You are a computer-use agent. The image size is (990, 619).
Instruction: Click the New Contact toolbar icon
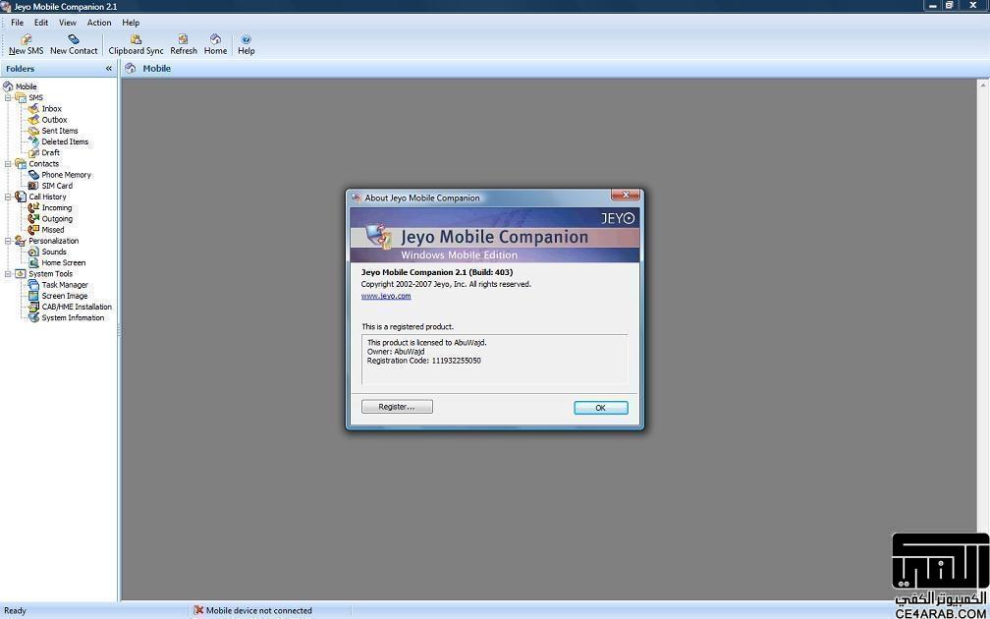click(x=74, y=39)
